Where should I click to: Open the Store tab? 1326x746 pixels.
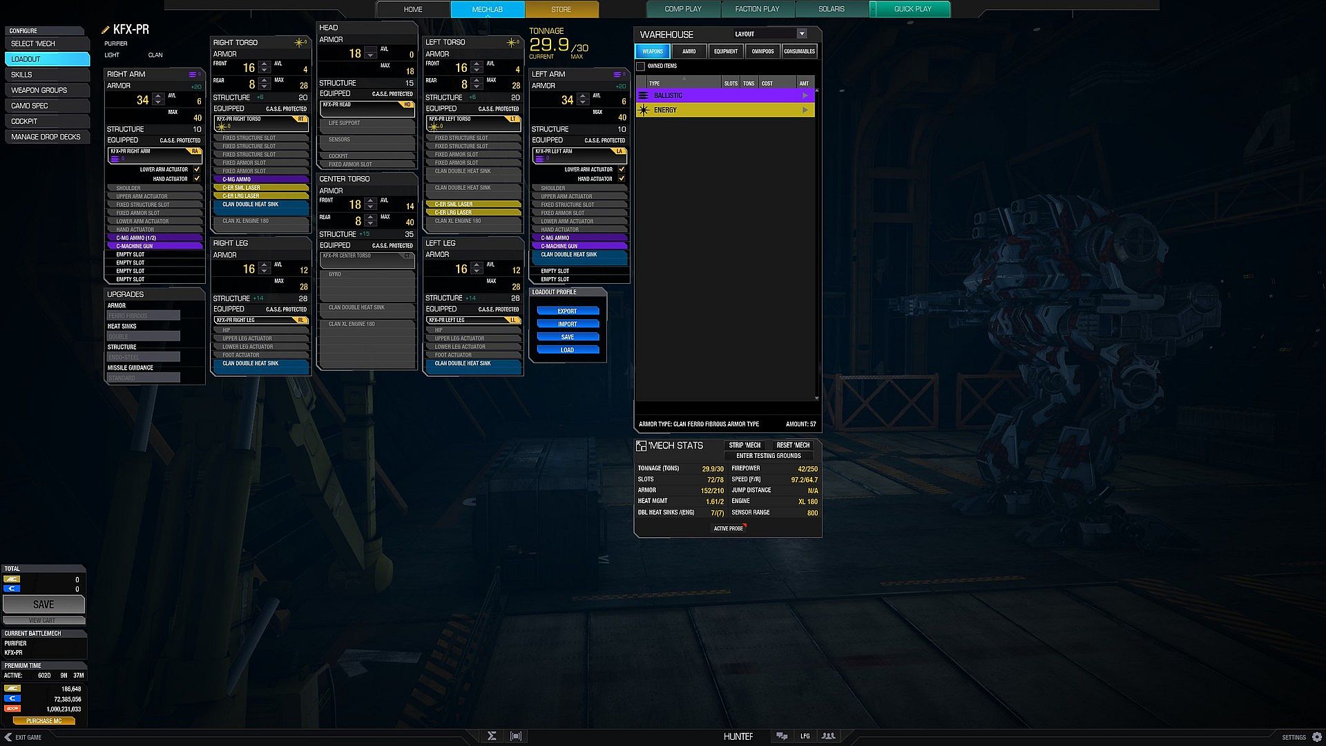click(x=561, y=10)
